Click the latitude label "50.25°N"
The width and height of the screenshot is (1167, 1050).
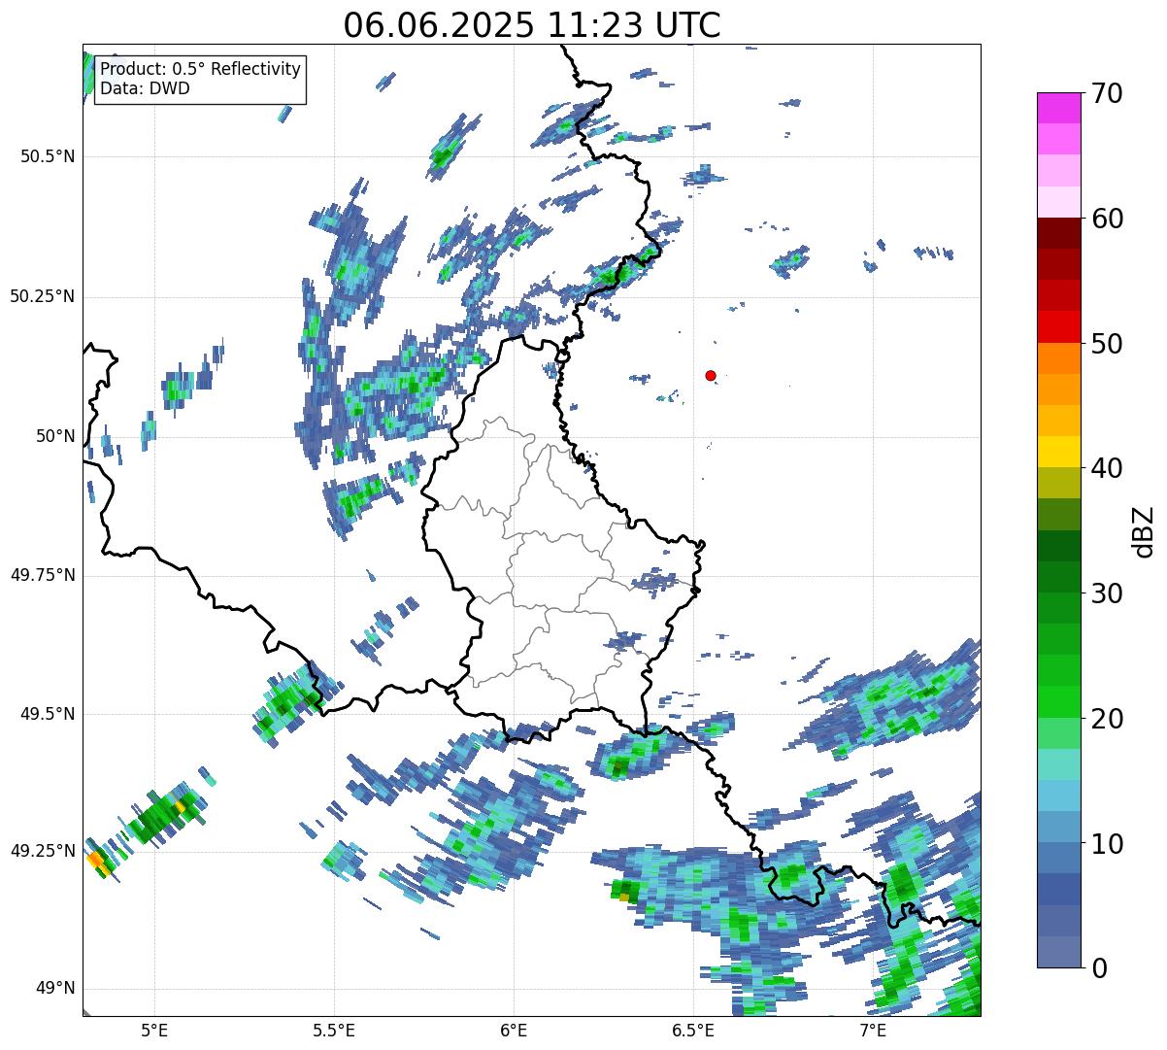[42, 296]
